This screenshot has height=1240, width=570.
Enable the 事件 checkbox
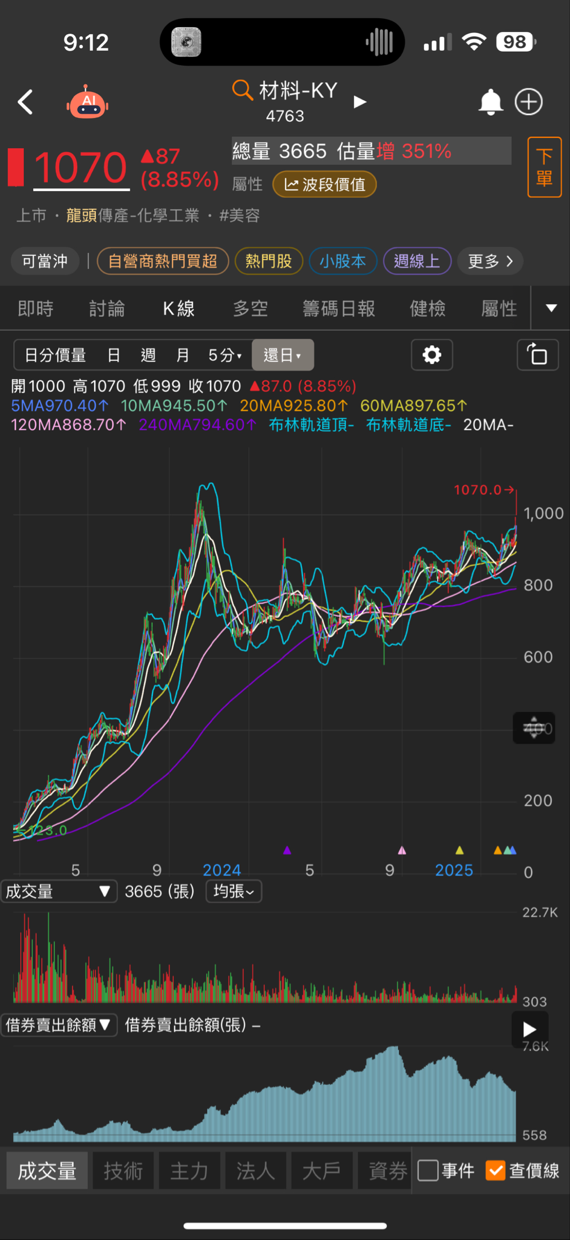coord(428,1170)
